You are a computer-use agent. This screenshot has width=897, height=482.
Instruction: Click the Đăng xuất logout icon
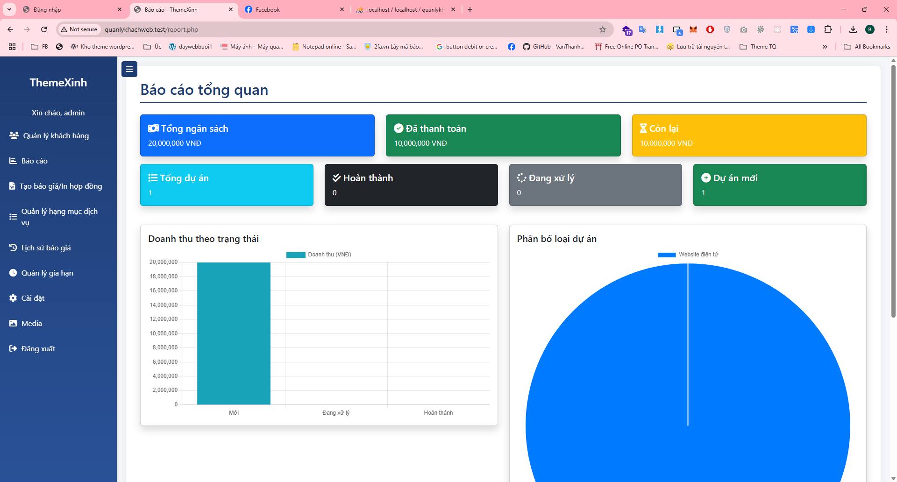(13, 348)
